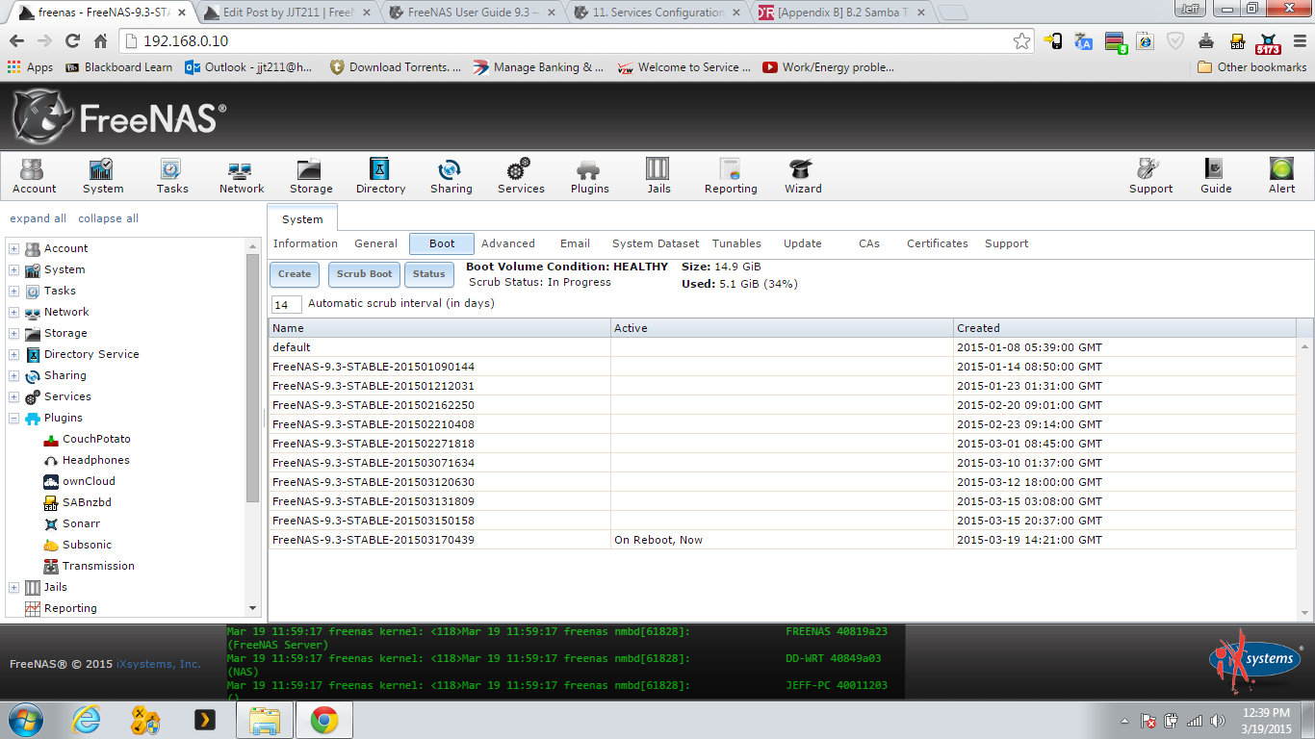Open the Storage toolbar icon
This screenshot has height=739, width=1315.
click(311, 176)
